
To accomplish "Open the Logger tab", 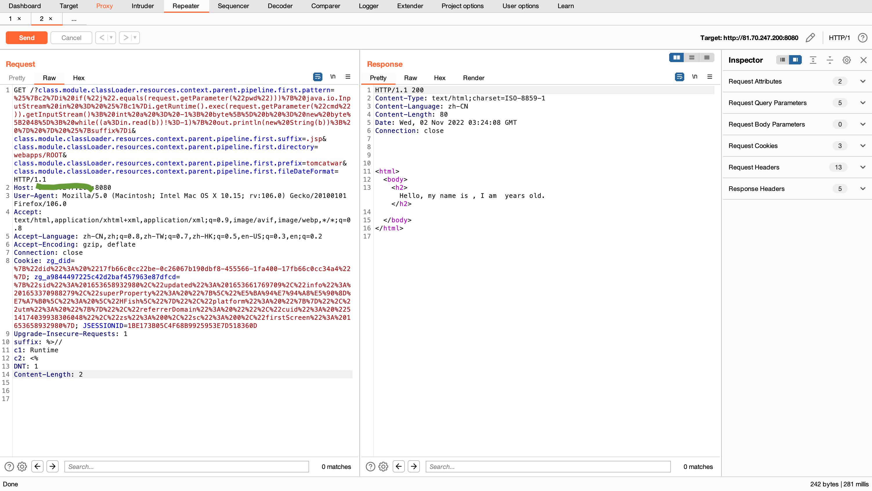I will pos(369,6).
